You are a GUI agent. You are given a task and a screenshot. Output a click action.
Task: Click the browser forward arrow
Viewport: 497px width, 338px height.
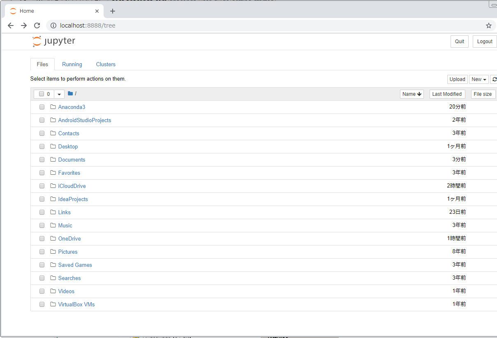click(x=24, y=25)
